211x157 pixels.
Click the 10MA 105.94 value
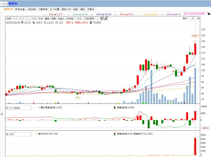[84, 14]
